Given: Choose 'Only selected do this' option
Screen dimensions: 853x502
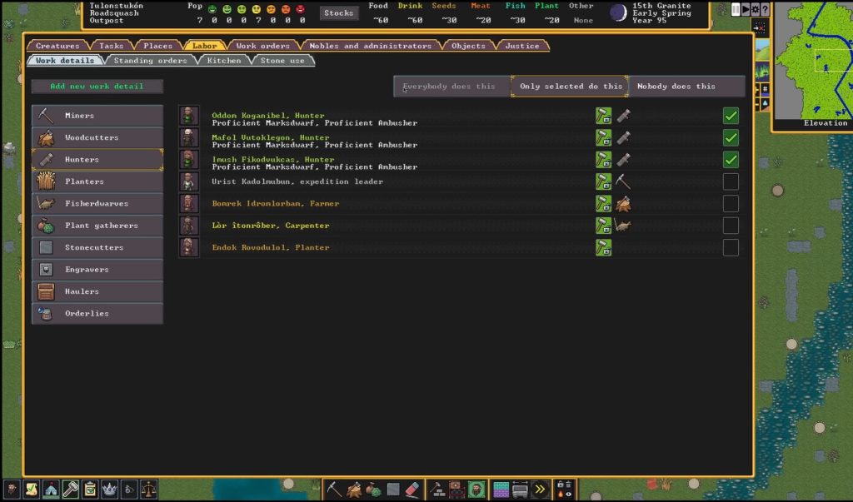Looking at the screenshot, I should point(570,86).
